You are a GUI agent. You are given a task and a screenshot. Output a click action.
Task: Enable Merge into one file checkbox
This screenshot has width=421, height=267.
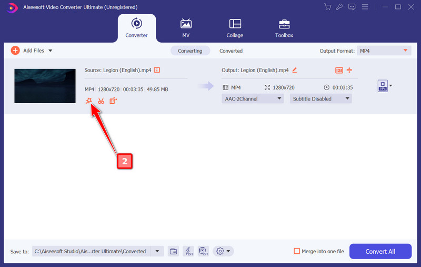tap(297, 251)
